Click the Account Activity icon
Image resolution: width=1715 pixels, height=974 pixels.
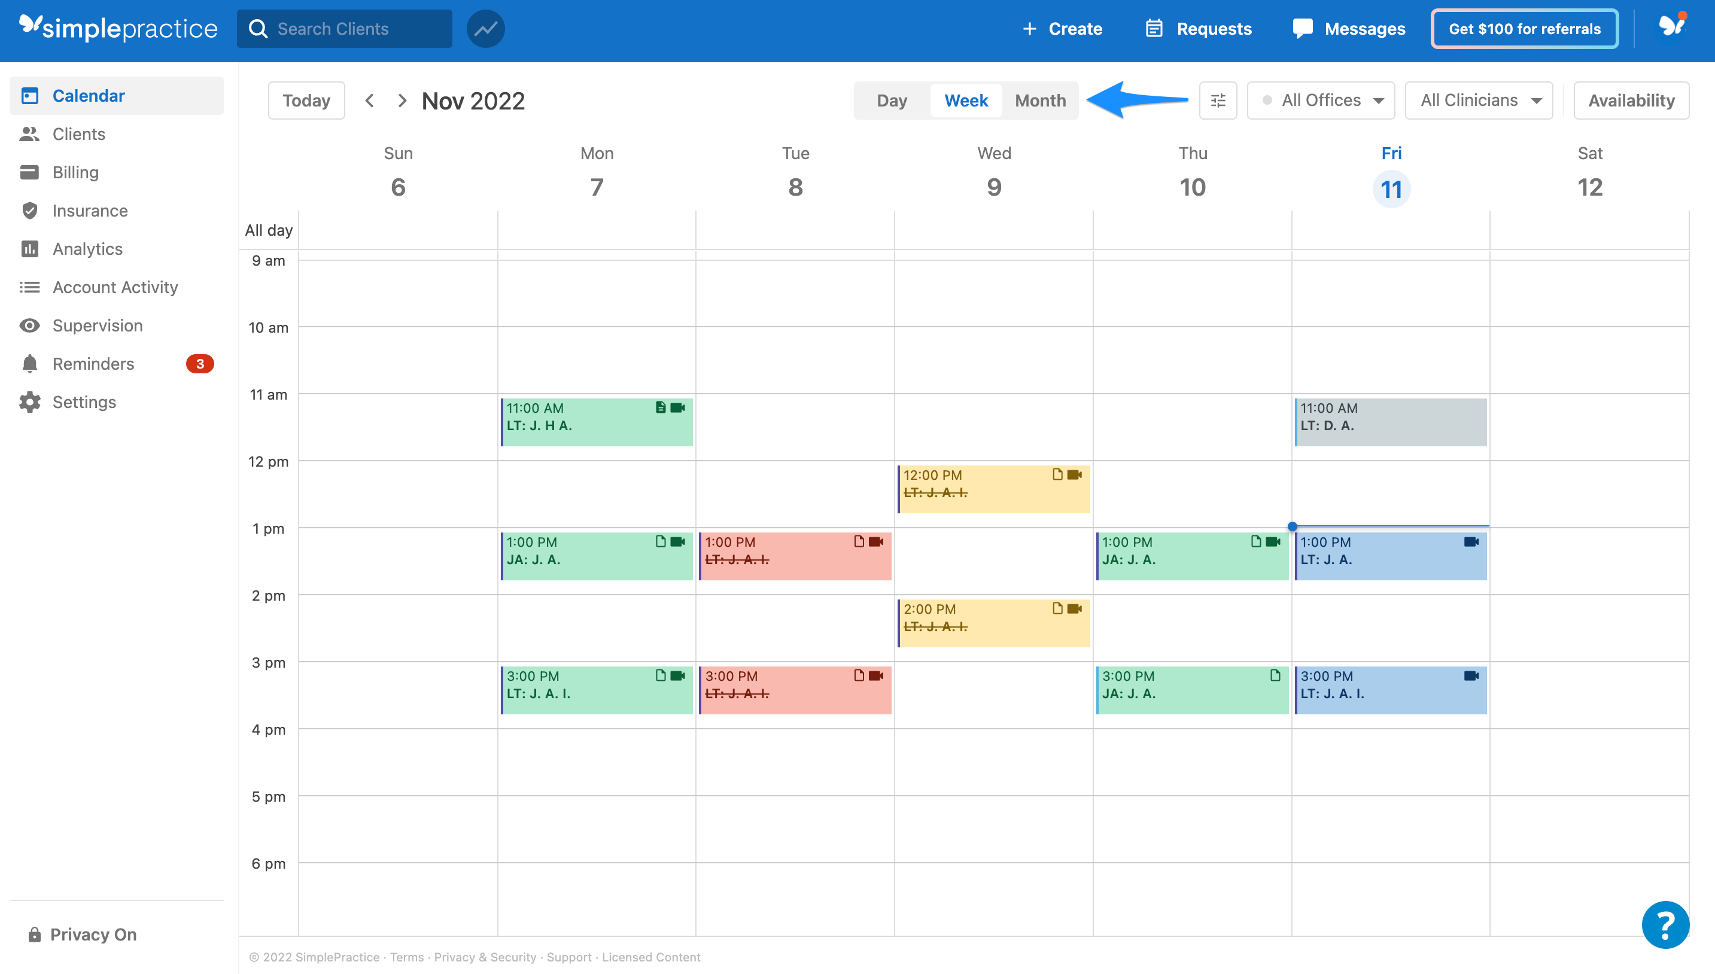coord(31,287)
